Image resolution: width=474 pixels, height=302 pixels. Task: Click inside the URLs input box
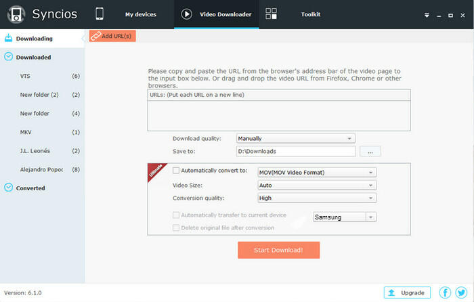point(279,116)
